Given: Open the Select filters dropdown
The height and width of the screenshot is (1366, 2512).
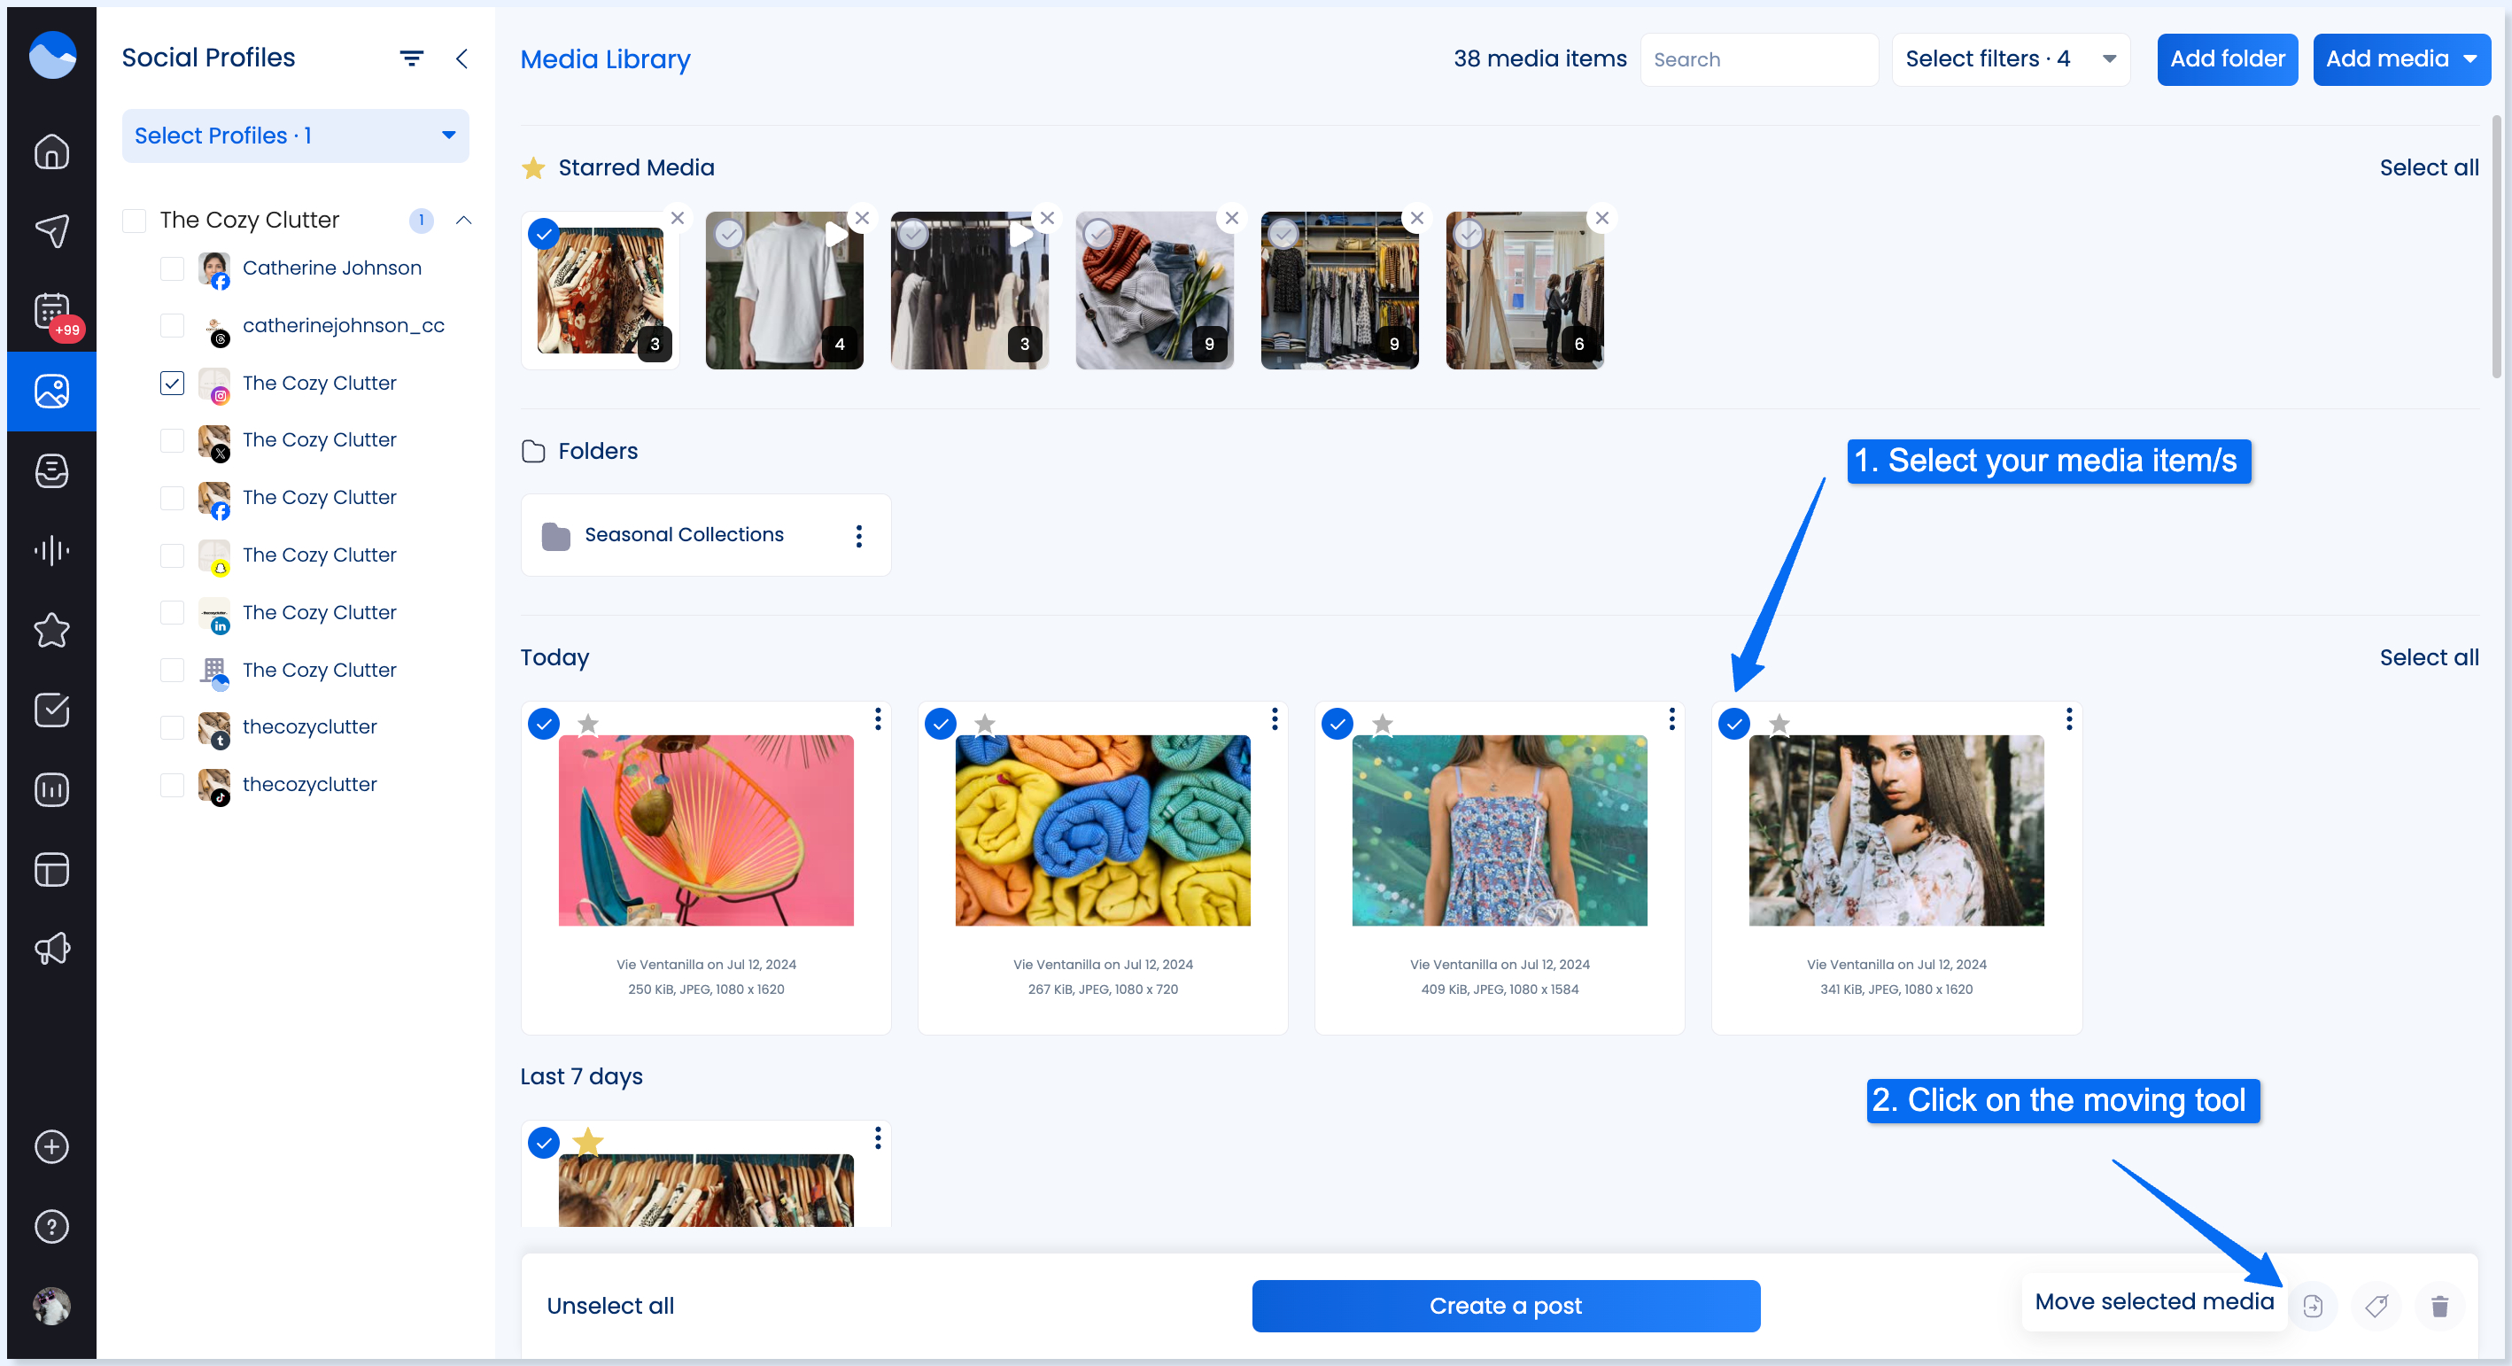Looking at the screenshot, I should [x=2010, y=59].
